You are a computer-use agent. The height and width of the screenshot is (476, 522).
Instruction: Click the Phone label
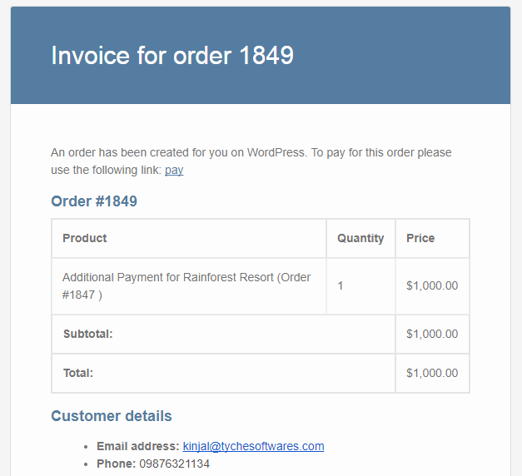116,464
